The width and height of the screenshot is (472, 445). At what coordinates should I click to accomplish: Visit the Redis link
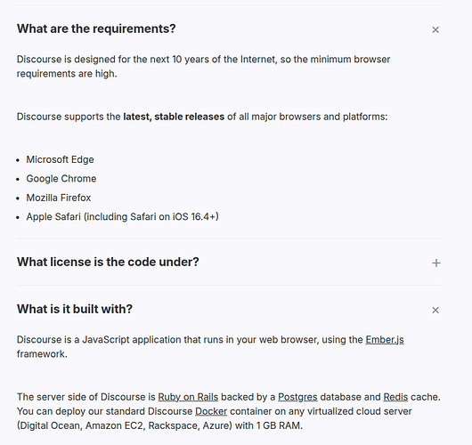(x=395, y=397)
